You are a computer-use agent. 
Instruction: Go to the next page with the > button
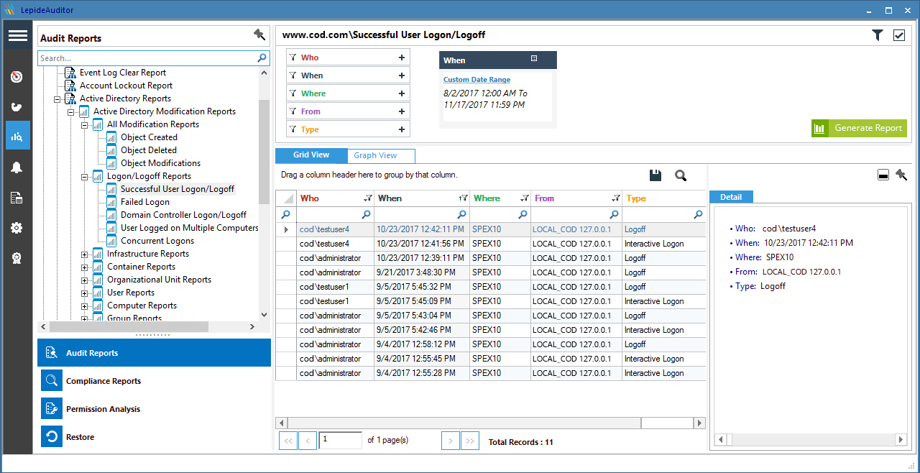(x=451, y=441)
